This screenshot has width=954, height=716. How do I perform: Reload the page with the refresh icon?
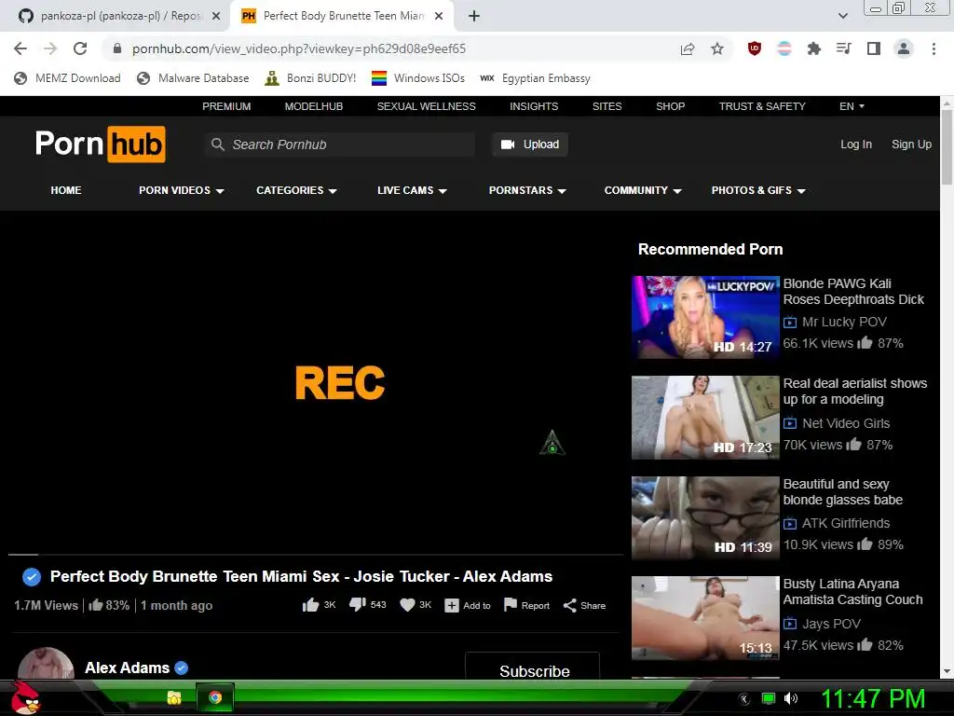point(80,48)
